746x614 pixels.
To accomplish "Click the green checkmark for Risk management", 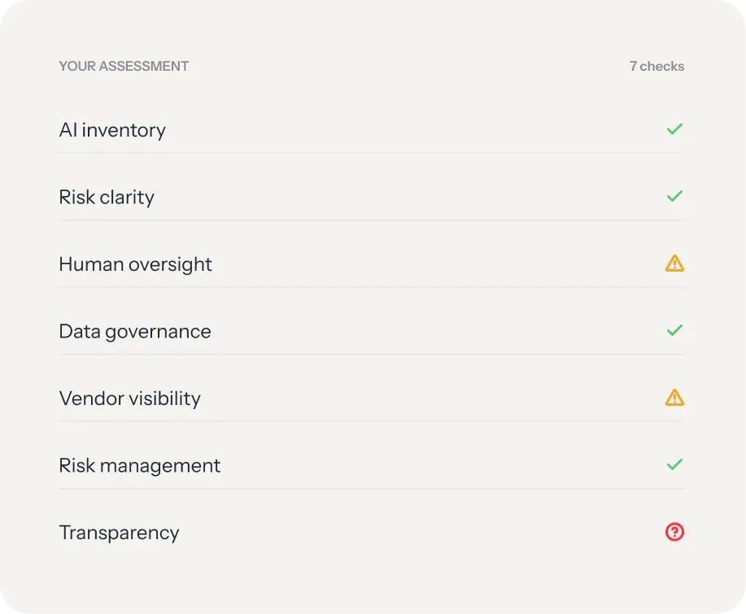I will tap(674, 464).
